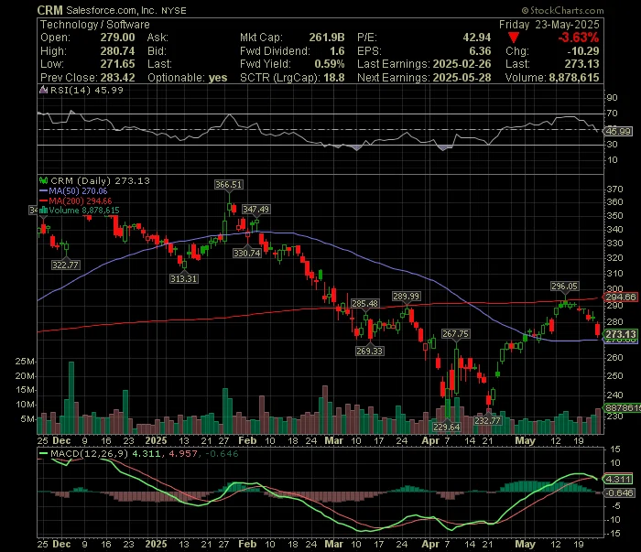Click the RSI(14) 45.99 legend label
The height and width of the screenshot is (552, 641).
[86, 90]
